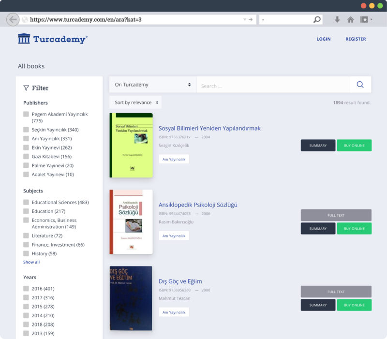Screen dimensions: 387x339
Task: Expand the Sort by relevance dropdown
Action: pos(135,103)
